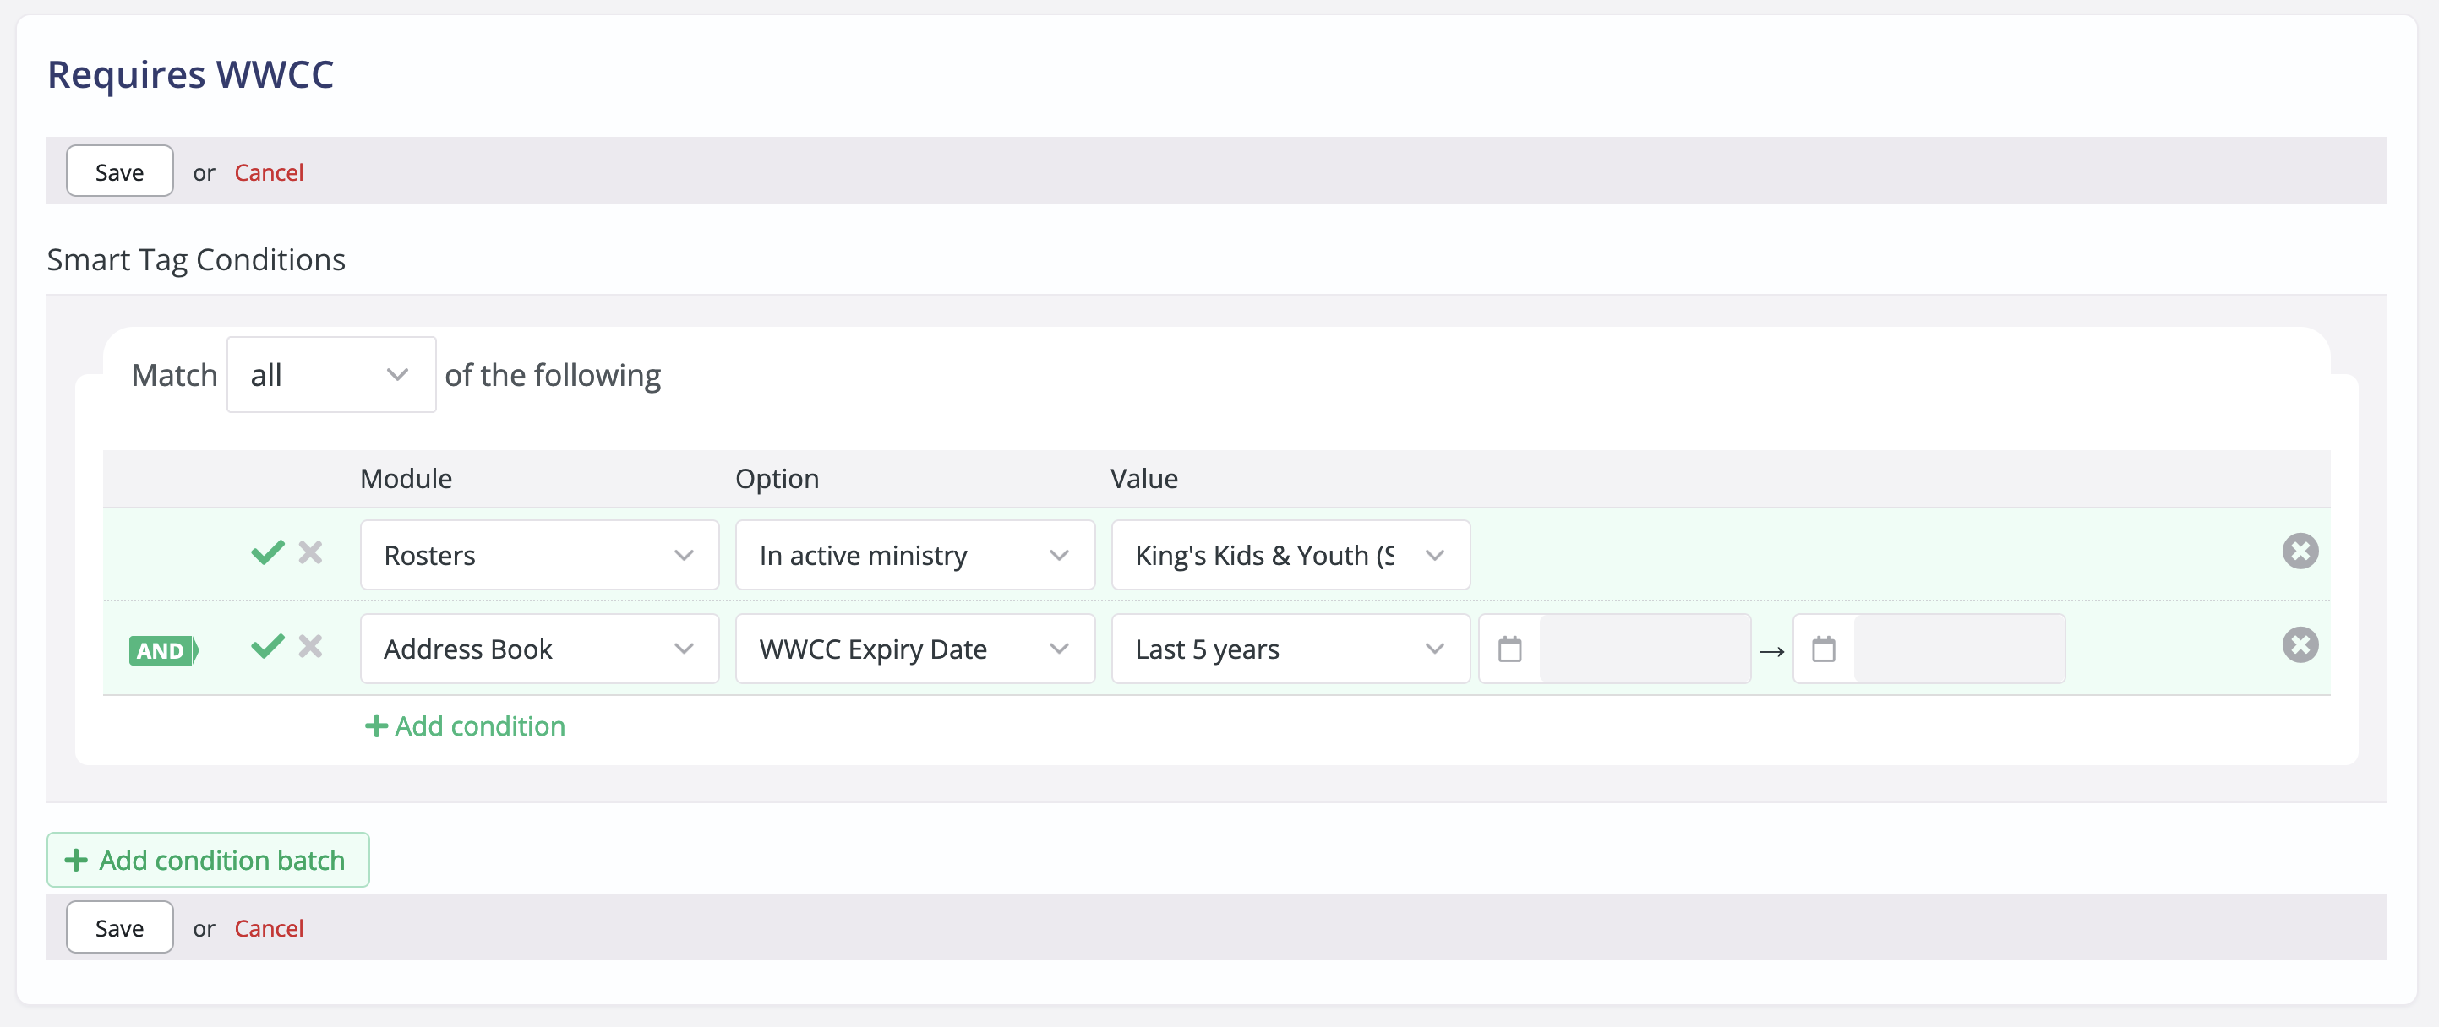Confirm the Rosters condition with the green checkmark
2439x1027 pixels.
tap(266, 553)
